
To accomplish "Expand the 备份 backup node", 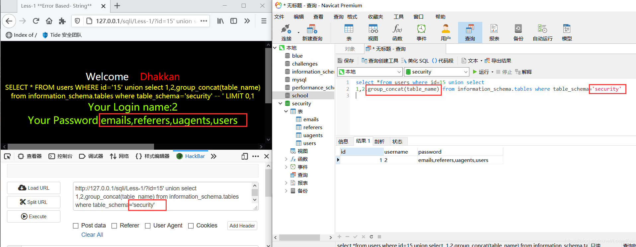I will pos(286,191).
